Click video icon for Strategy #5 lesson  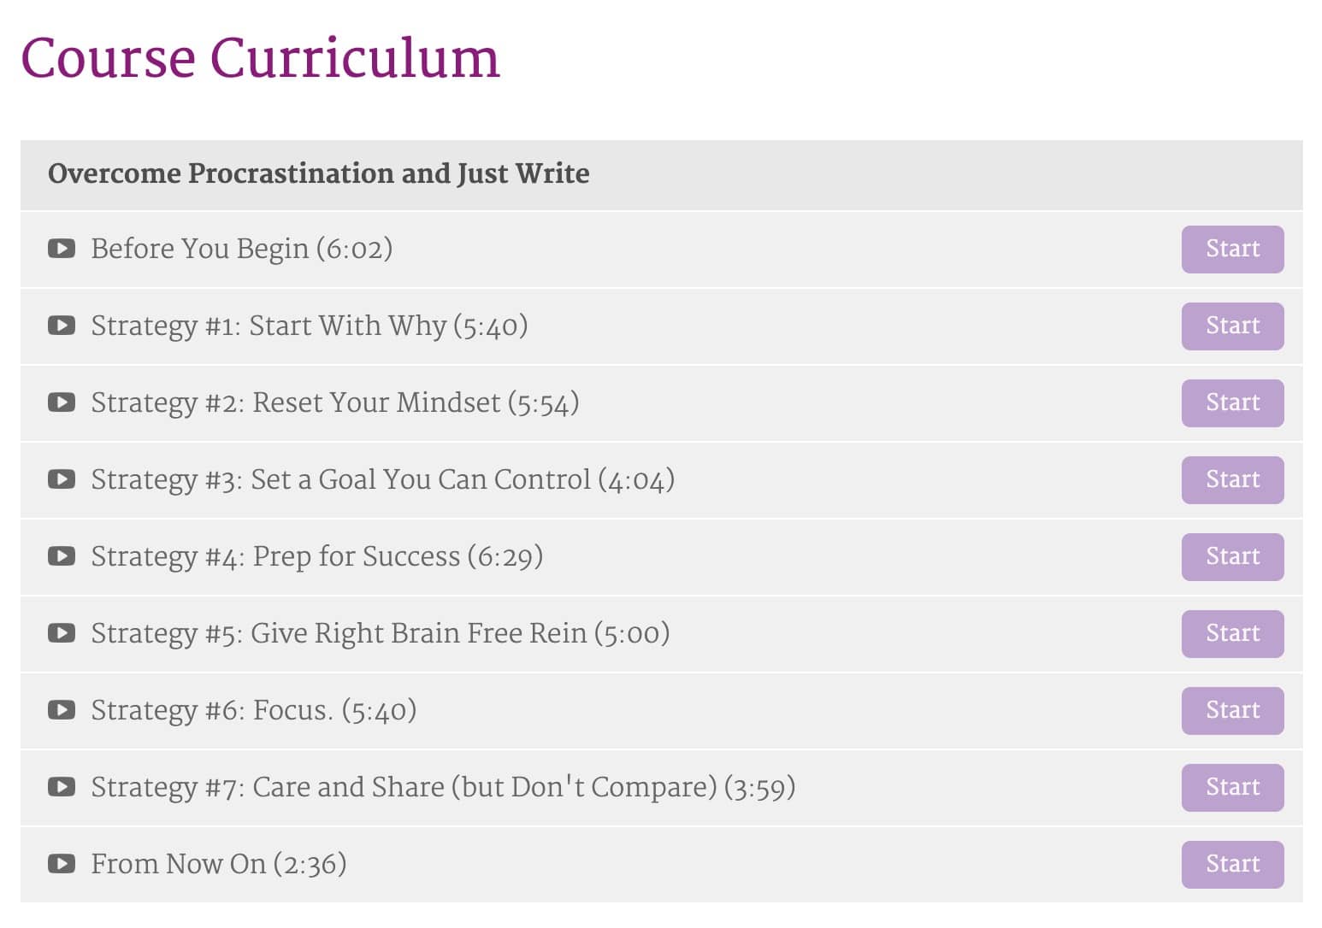pos(62,633)
